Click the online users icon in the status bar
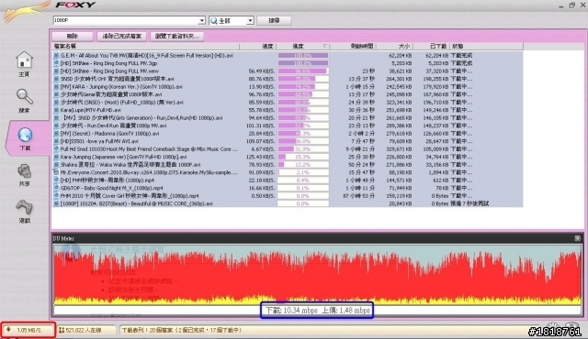The height and width of the screenshot is (339, 588). 62,330
